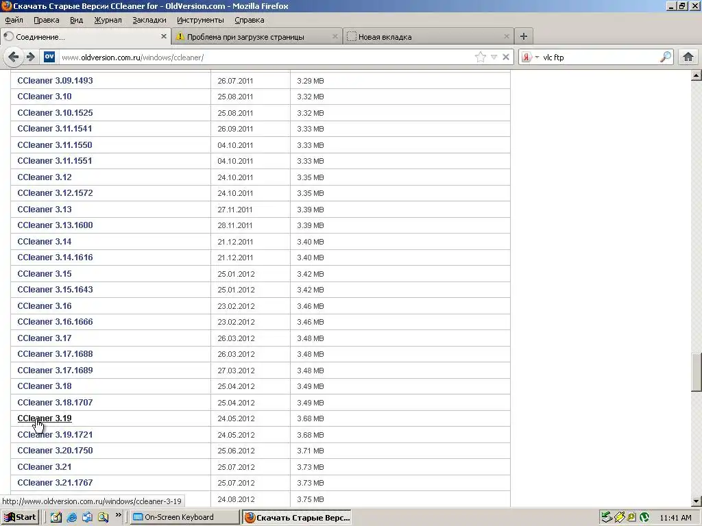Image resolution: width=702 pixels, height=526 pixels.
Task: Go forward with the Forward arrow button
Action: pyautogui.click(x=30, y=57)
